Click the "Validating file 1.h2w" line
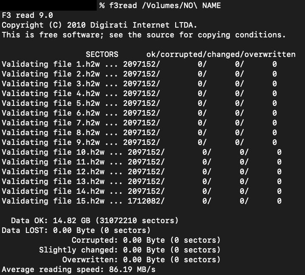This screenshot has width=305, height=275. 51,64
